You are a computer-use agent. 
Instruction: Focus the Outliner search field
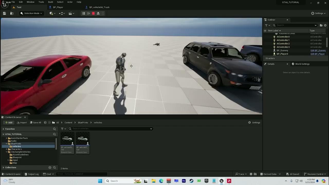tap(295, 25)
